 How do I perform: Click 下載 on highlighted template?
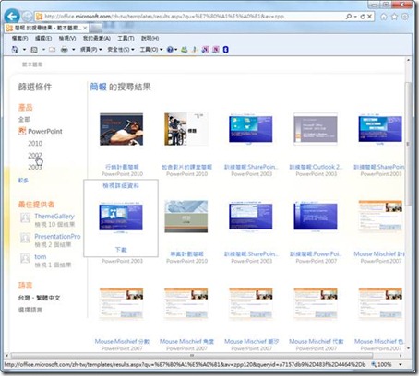121,250
